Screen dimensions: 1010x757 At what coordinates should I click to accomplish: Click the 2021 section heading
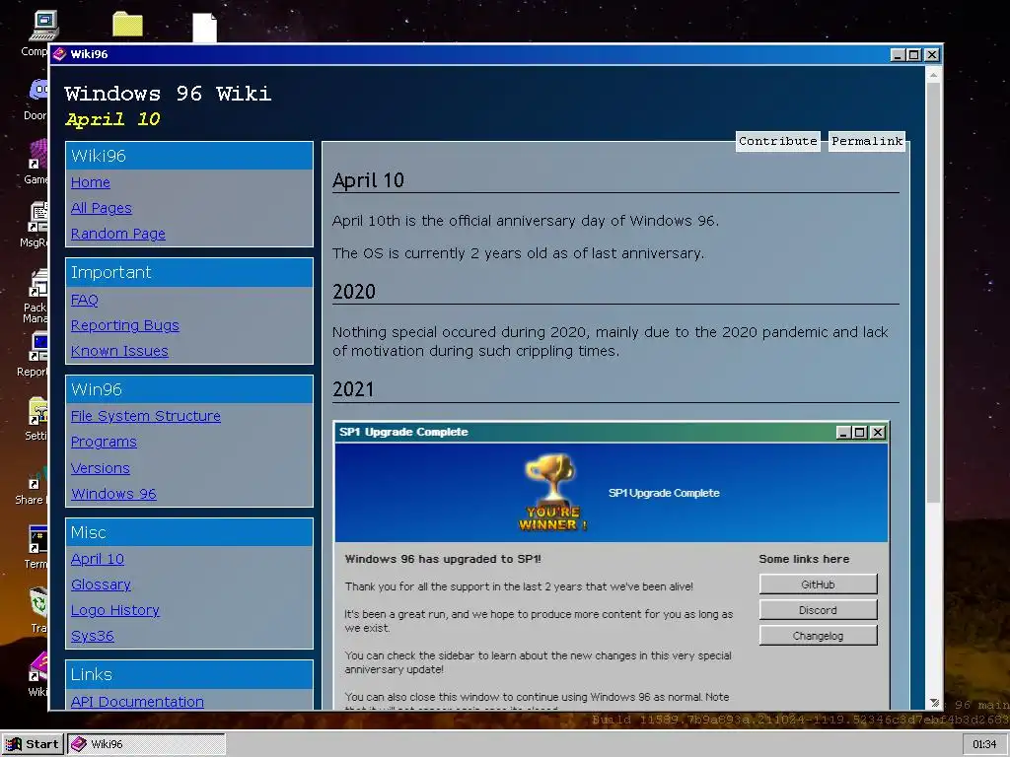coord(353,389)
